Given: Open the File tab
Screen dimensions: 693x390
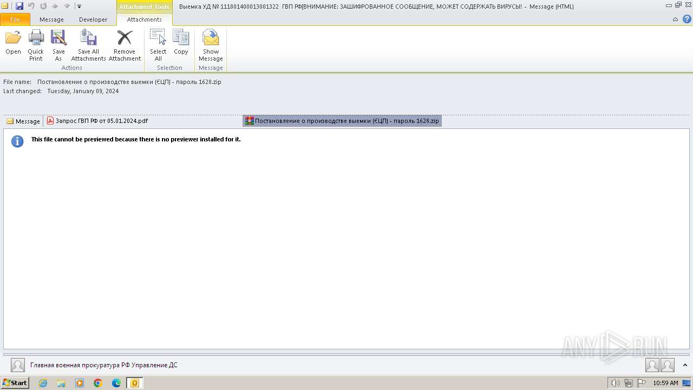Looking at the screenshot, I should (x=15, y=19).
